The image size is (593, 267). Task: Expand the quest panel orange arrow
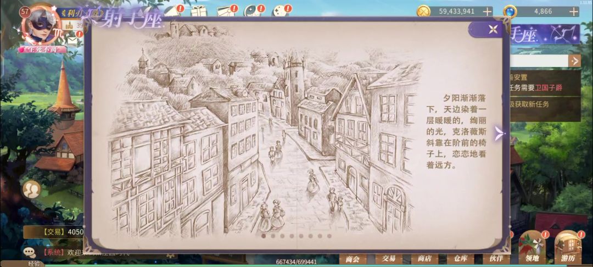[x=574, y=60]
